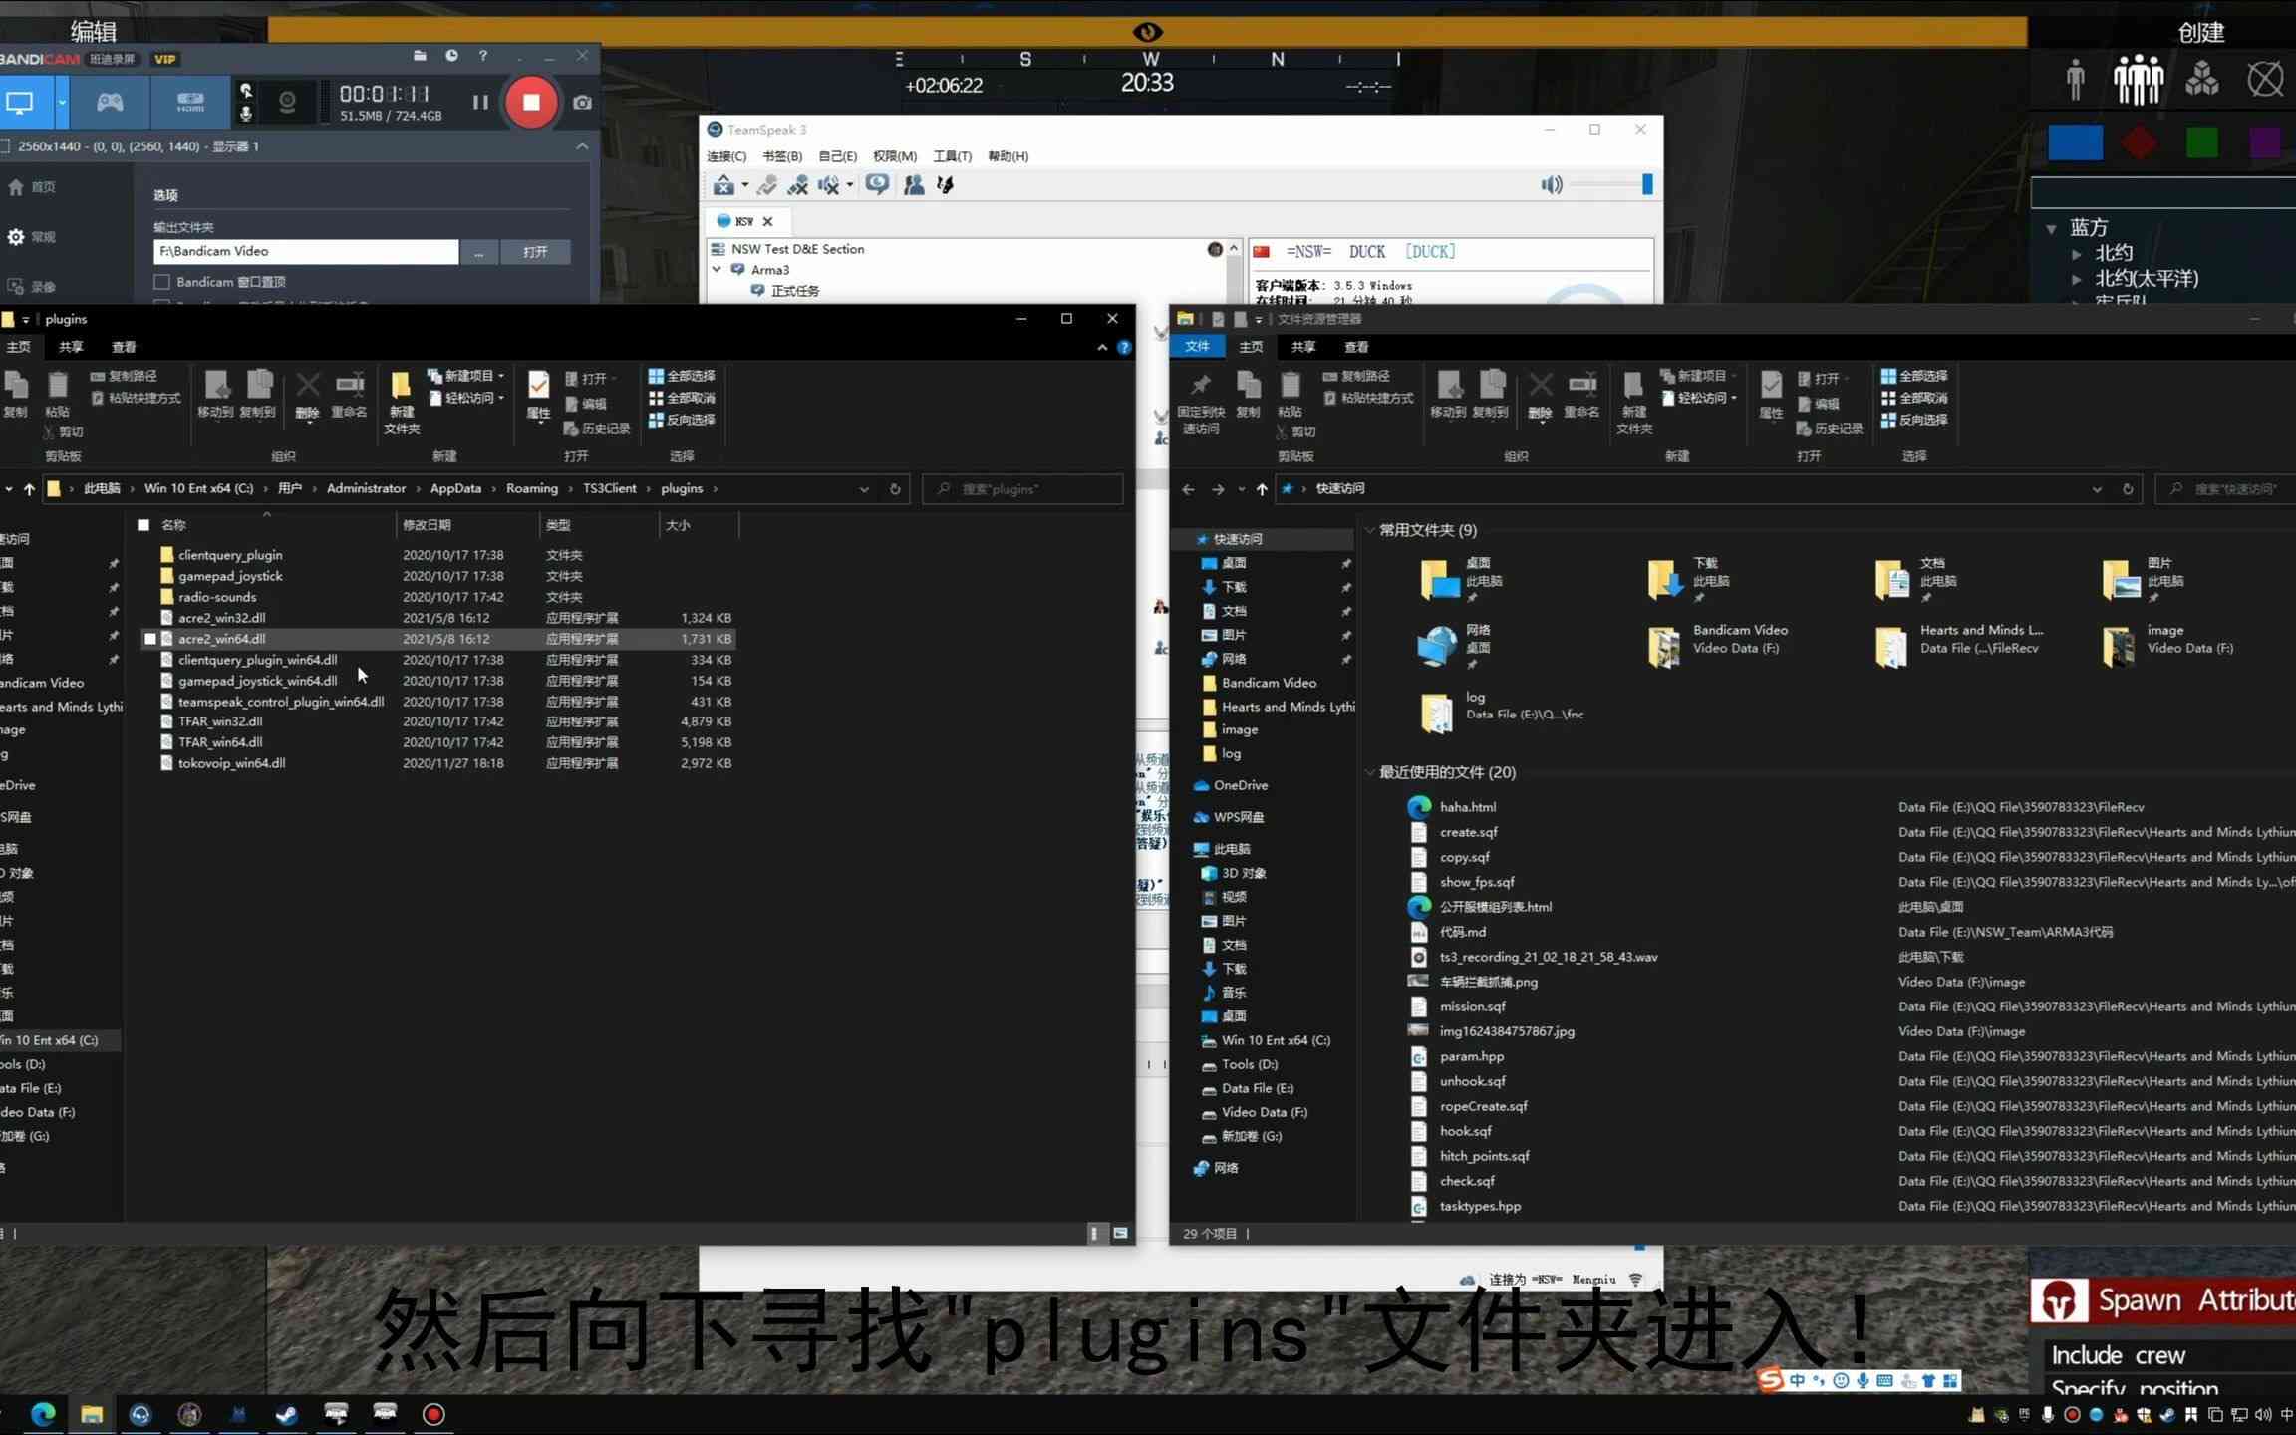The width and height of the screenshot is (2296, 1435).
Task: Collapse the Bandicam display info bar
Action: [x=582, y=146]
